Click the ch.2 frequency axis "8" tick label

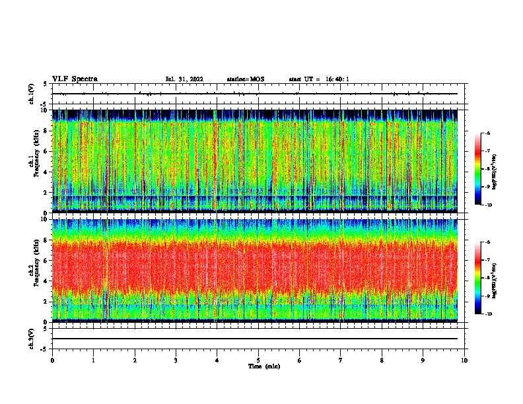click(46, 240)
